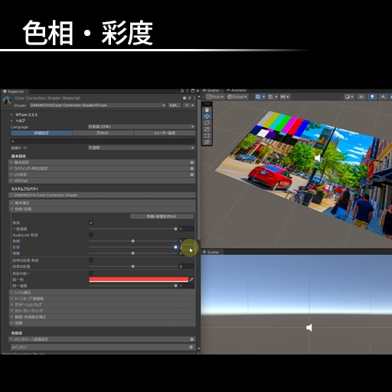This screenshot has height=392, width=392.
Task: Select the 詳細設定 tab
Action: tap(41, 133)
